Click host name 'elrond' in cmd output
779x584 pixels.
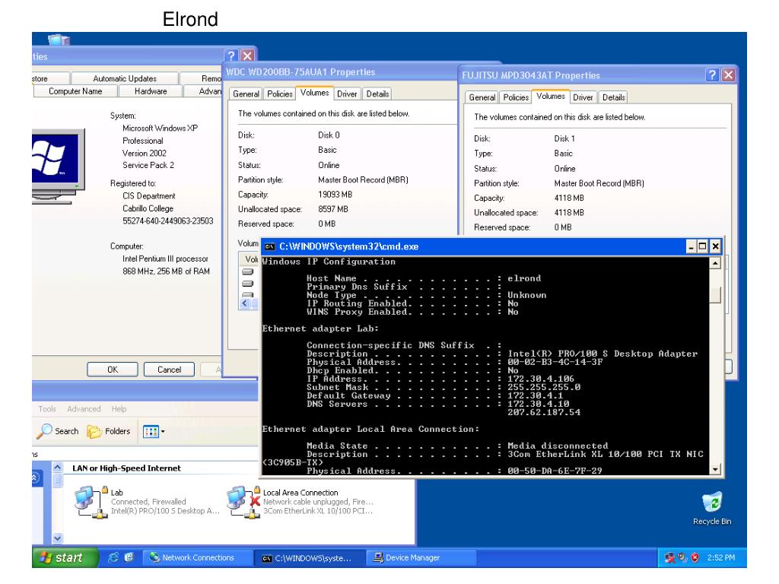(x=524, y=278)
